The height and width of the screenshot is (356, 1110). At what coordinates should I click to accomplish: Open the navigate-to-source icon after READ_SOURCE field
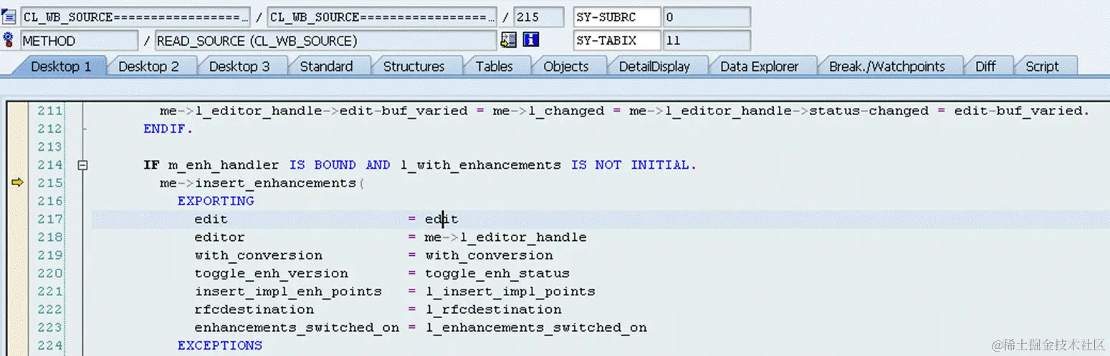tap(508, 40)
